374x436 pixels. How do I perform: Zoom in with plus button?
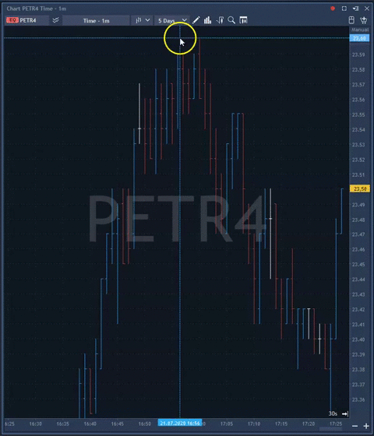point(366,426)
